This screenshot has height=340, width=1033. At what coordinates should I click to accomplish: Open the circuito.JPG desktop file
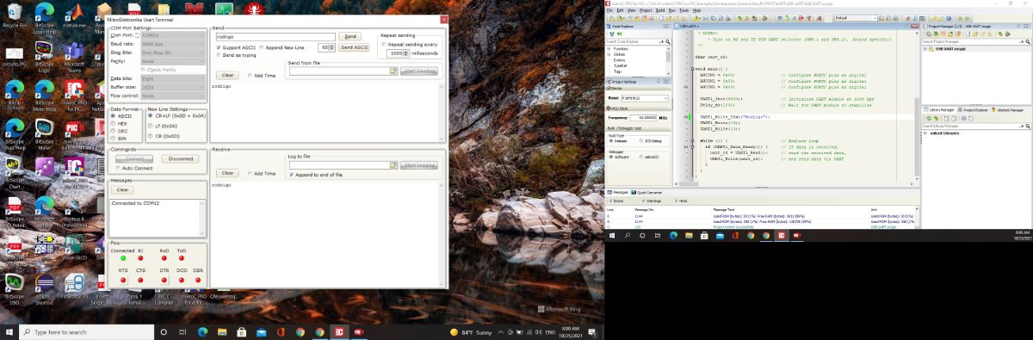pos(15,57)
